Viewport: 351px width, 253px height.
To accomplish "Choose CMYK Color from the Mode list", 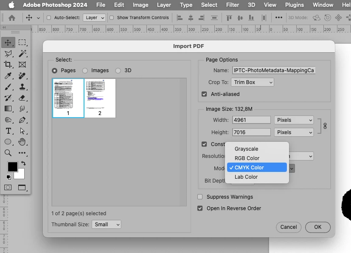I will [257, 168].
